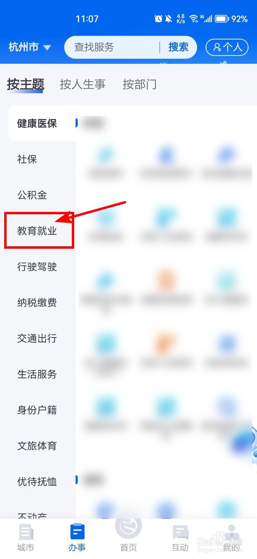The width and height of the screenshot is (257, 559).
Task: Select 纳税缴费 sidebar category
Action: pos(37,302)
